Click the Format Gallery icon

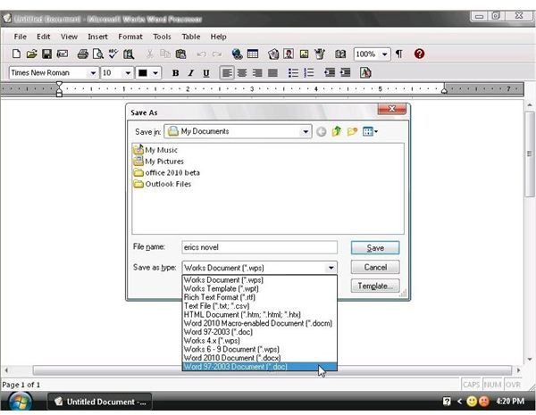tap(365, 72)
